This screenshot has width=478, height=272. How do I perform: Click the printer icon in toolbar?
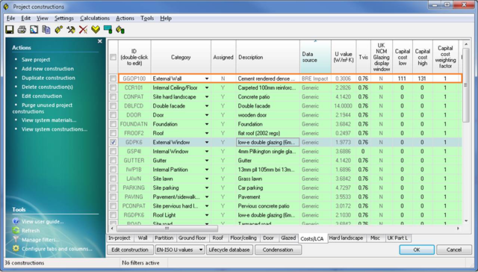22,30
